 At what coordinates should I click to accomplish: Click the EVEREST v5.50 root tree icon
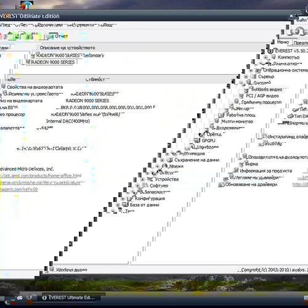(270, 51)
